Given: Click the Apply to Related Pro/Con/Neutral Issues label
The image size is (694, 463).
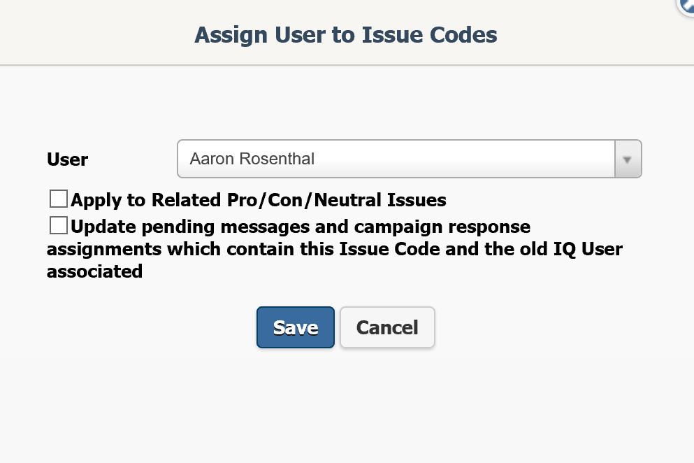Looking at the screenshot, I should tap(259, 200).
